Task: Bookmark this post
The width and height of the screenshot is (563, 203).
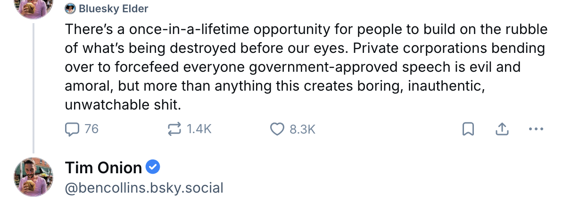Action: [x=468, y=129]
